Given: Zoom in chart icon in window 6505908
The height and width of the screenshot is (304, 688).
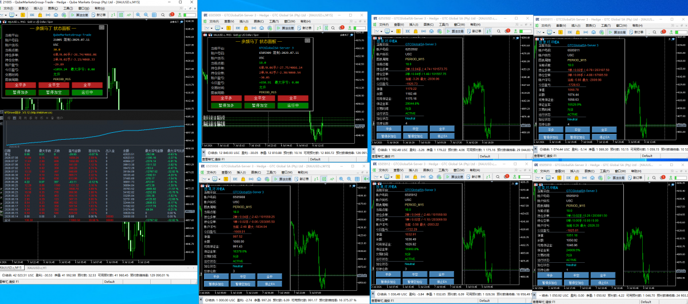Looking at the screenshot, I should pos(341,179).
